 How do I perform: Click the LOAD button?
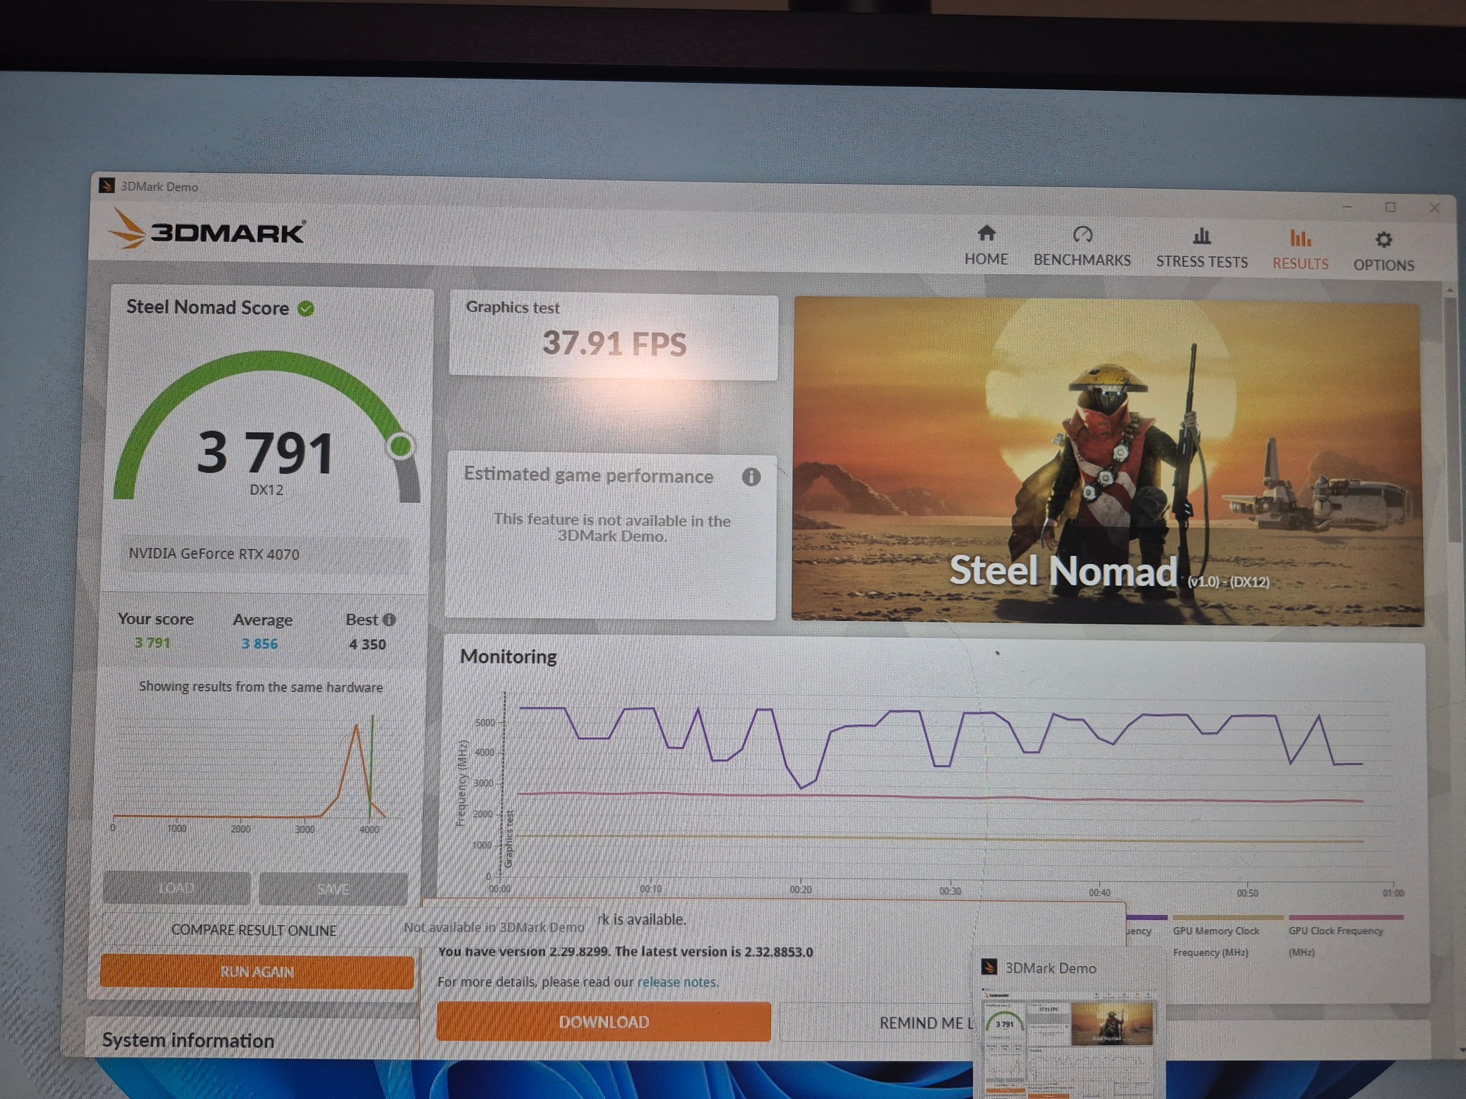coord(176,888)
